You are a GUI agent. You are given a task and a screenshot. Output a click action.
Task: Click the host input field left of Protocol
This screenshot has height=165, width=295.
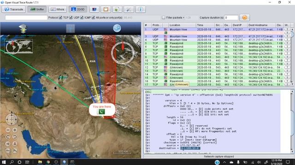click(x=26, y=17)
